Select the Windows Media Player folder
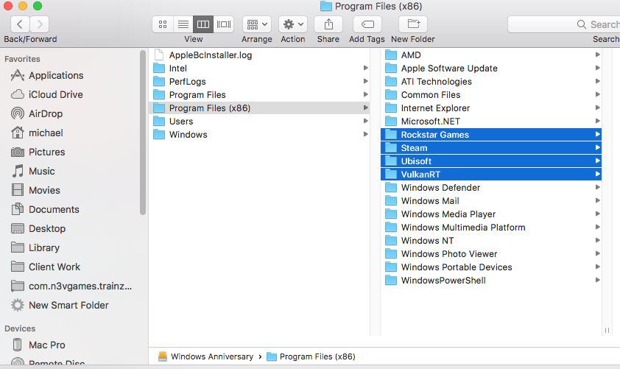 click(491, 214)
